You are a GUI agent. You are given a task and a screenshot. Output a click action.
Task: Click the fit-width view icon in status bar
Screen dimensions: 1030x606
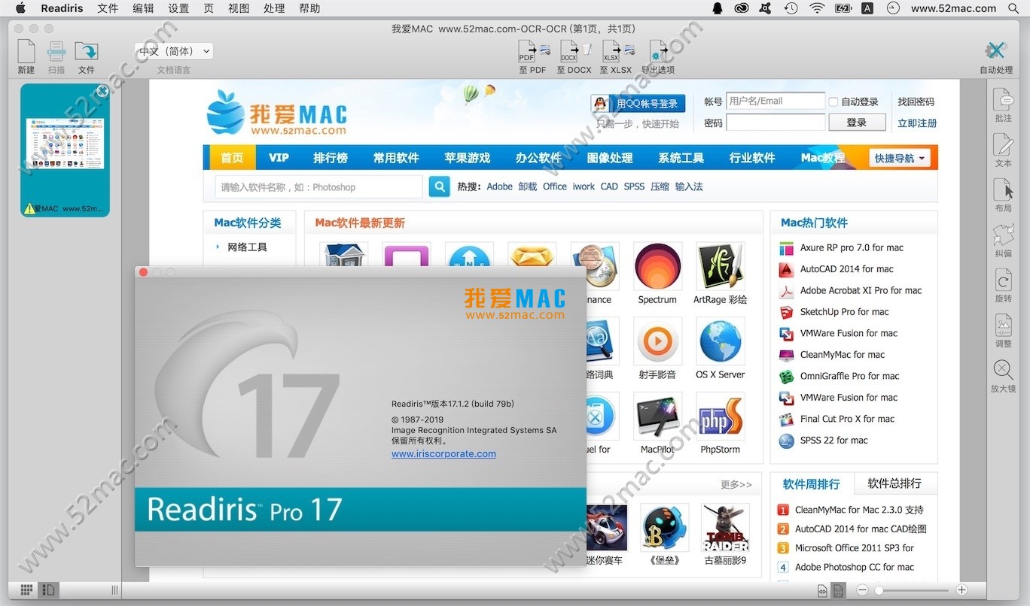coord(822,591)
